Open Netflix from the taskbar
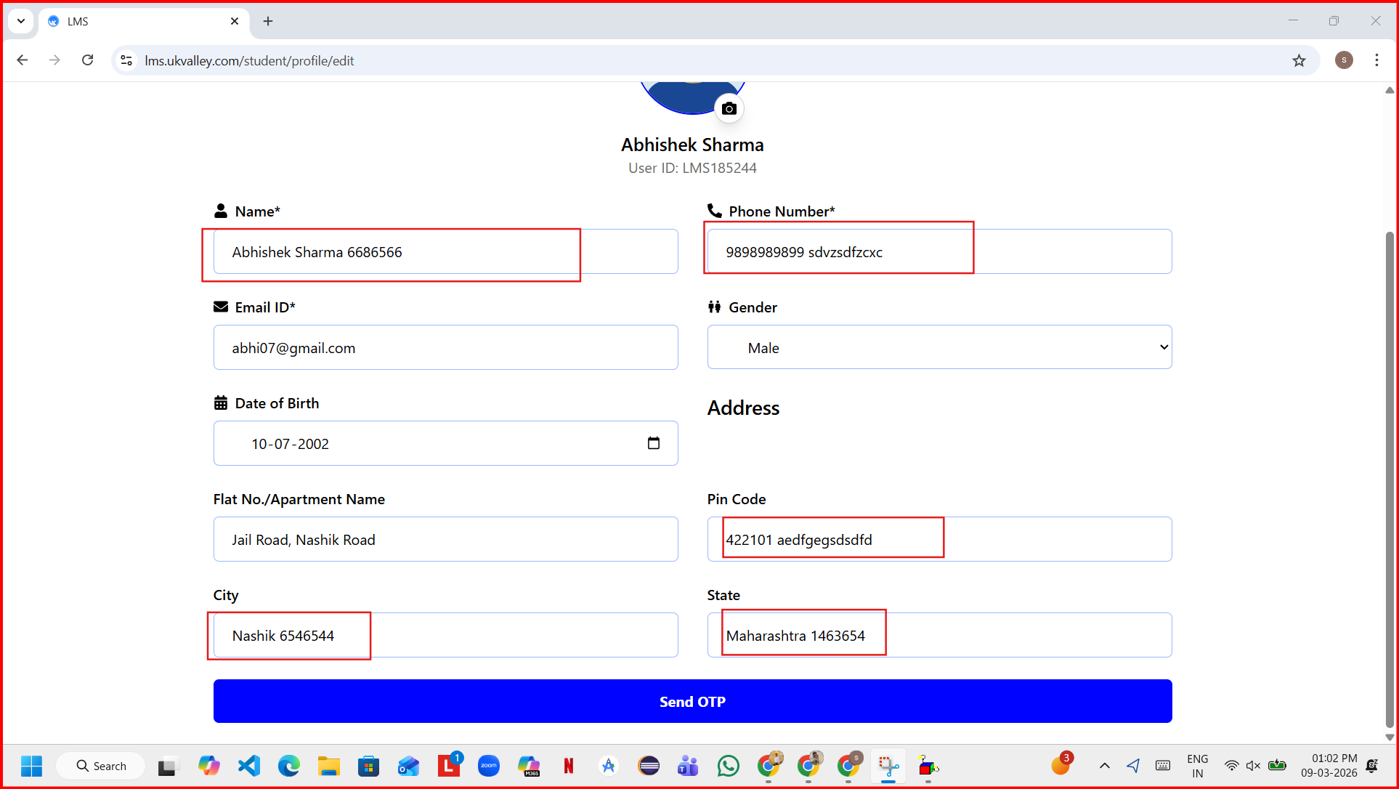Viewport: 1399px width, 789px height. (569, 766)
